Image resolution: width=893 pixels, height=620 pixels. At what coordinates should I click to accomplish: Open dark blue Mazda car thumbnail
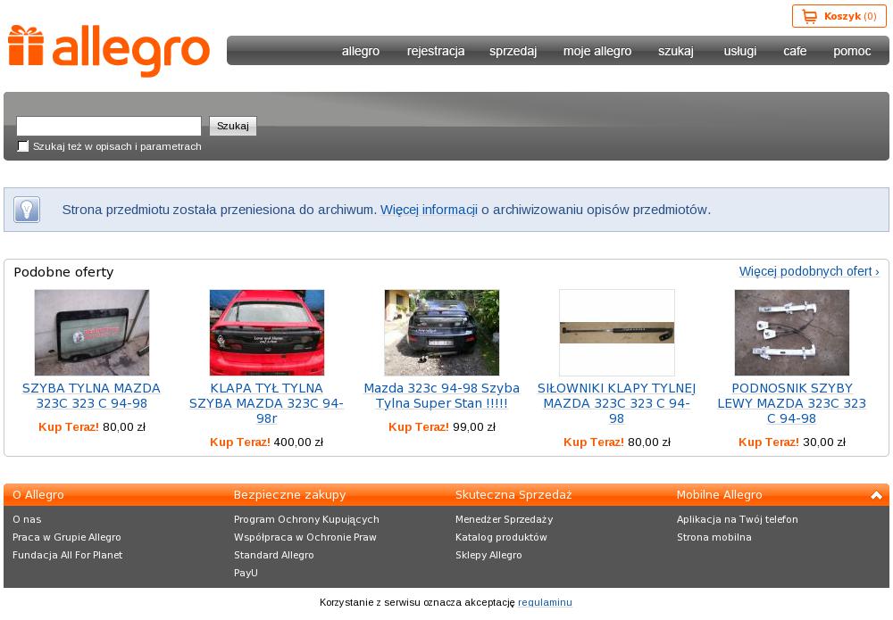click(x=442, y=333)
